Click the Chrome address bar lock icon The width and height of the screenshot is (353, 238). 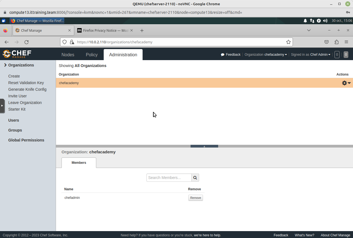click(x=5, y=12)
